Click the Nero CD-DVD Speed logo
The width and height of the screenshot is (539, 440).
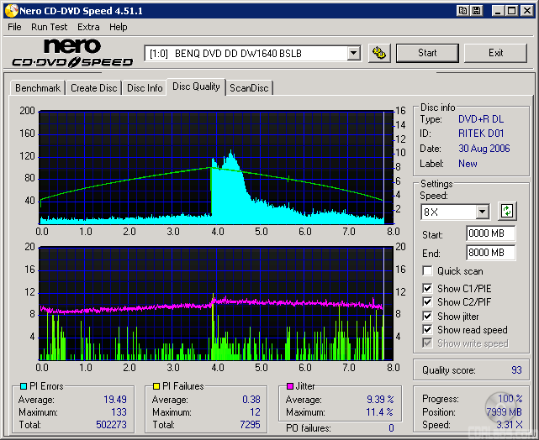tap(71, 53)
